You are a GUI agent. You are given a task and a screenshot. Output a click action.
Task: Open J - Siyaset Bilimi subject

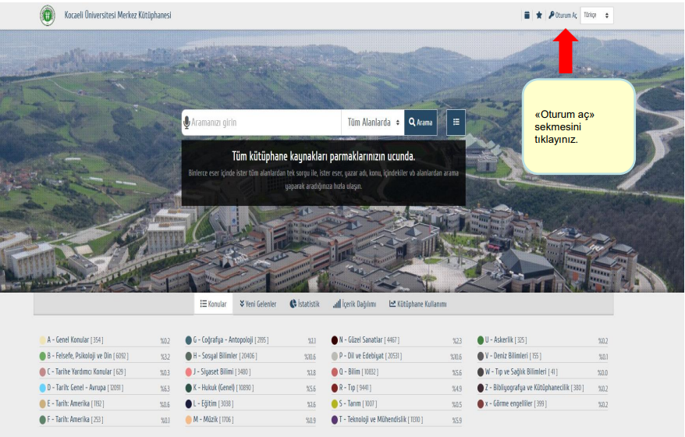coord(222,371)
